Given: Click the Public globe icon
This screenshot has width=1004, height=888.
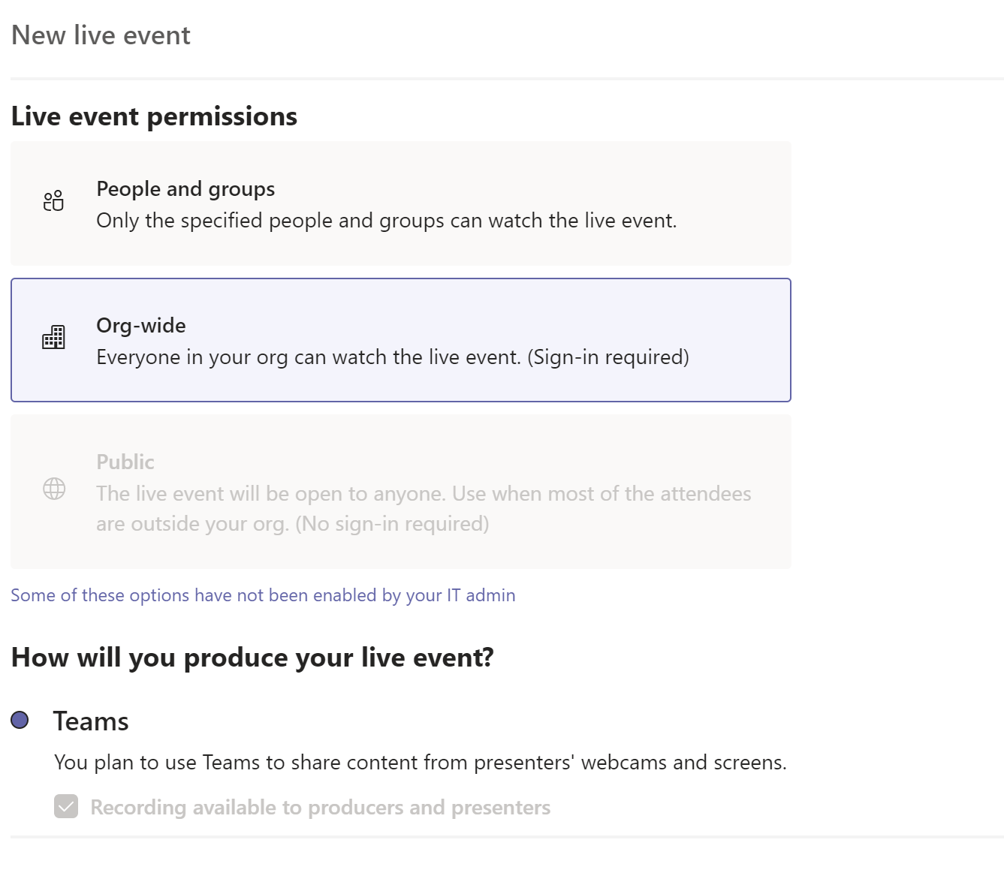Looking at the screenshot, I should pyautogui.click(x=54, y=489).
